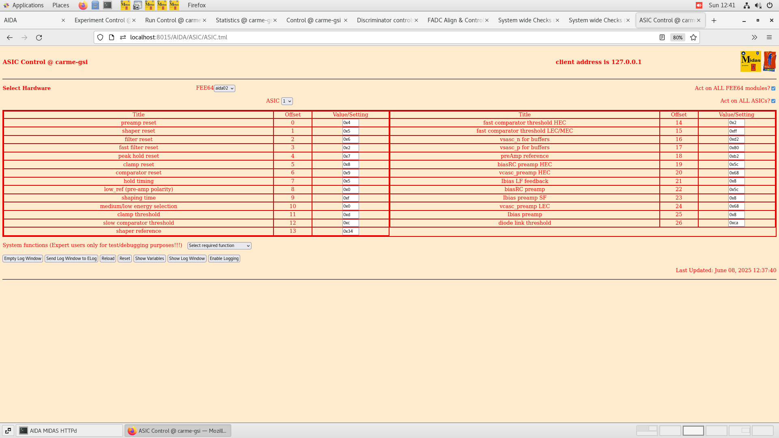Expand the ASIC number selector
The height and width of the screenshot is (438, 779).
287,101
